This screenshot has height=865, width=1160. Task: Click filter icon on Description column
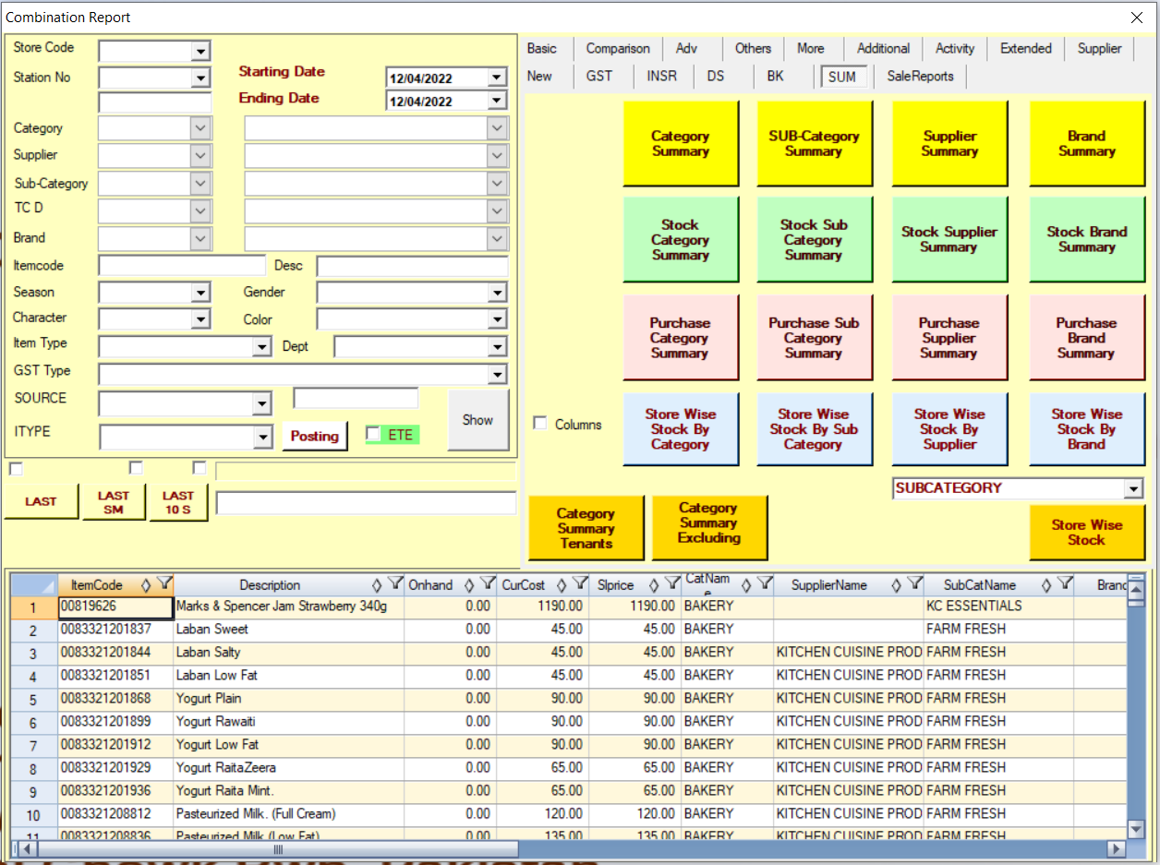(394, 584)
